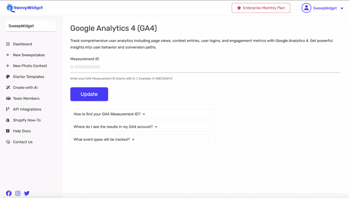This screenshot has width=349, height=198.
Task: Click the palette icon for Starter Templates
Action: (x=8, y=77)
